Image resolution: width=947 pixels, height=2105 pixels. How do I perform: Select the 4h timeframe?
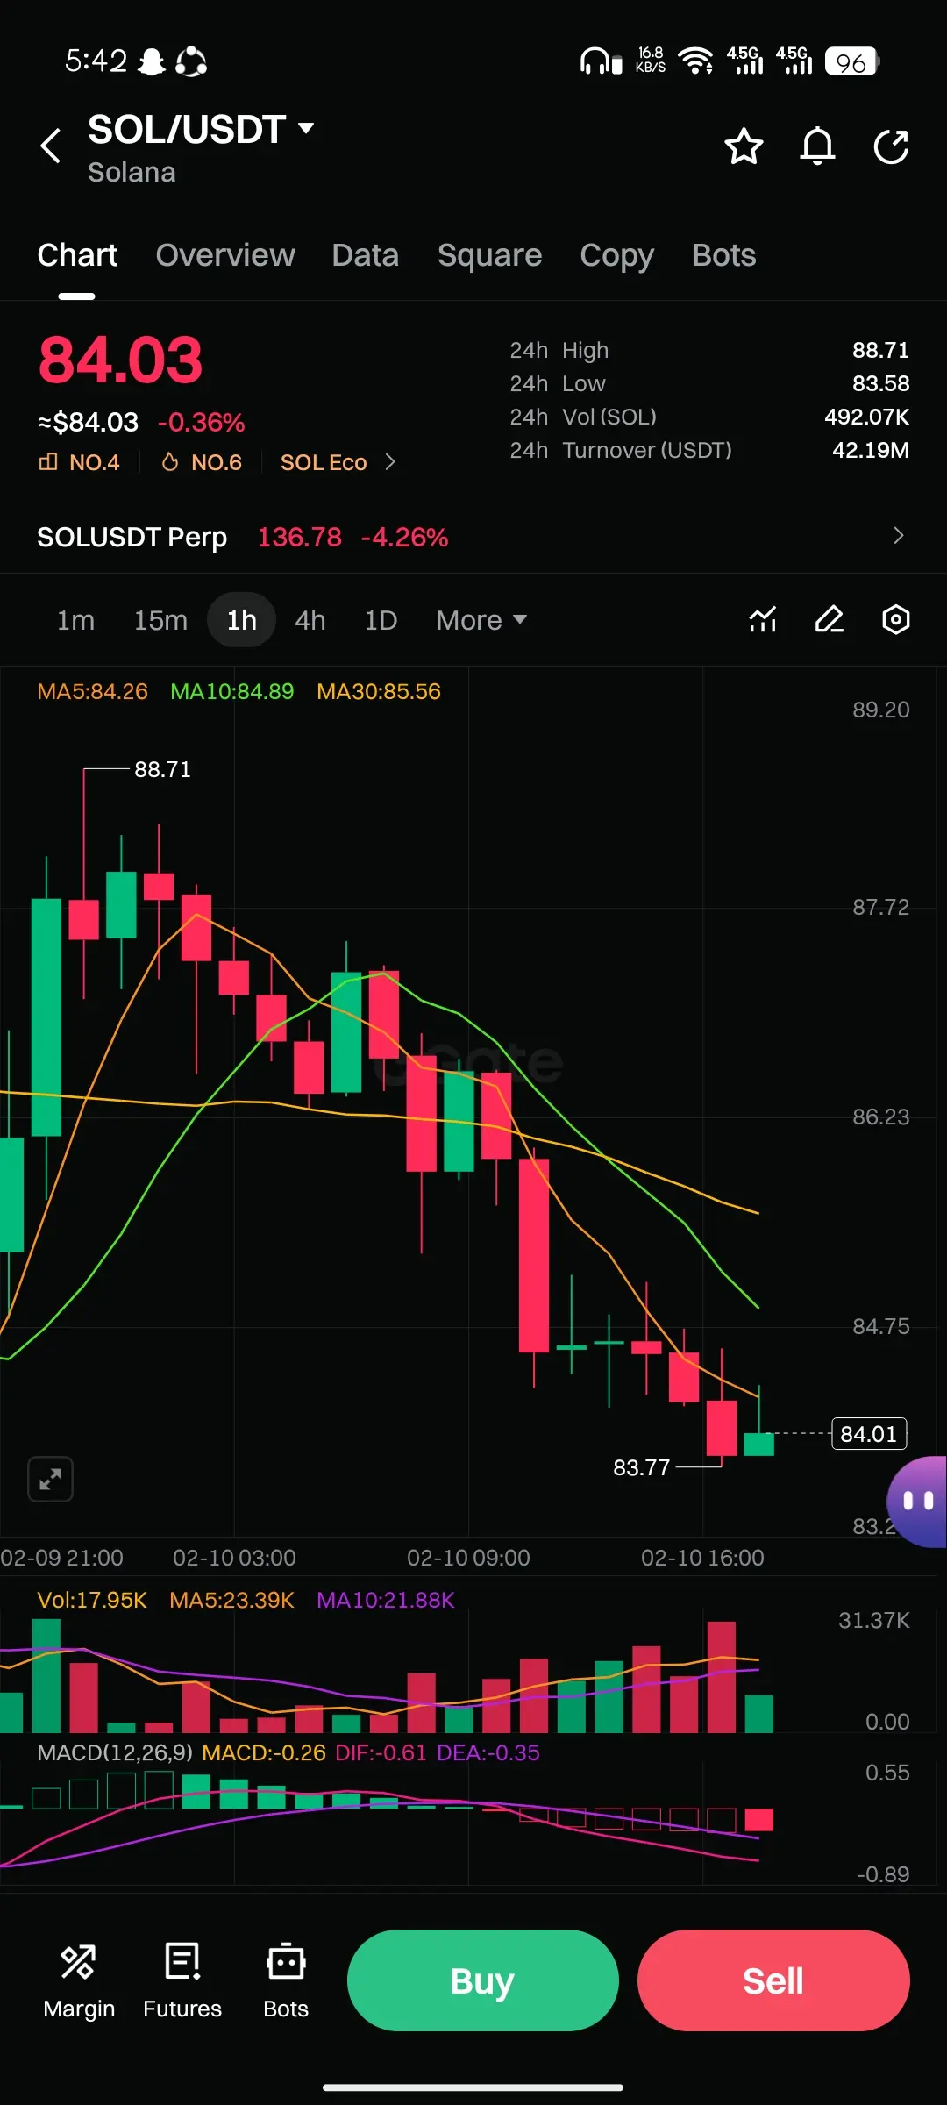[310, 620]
